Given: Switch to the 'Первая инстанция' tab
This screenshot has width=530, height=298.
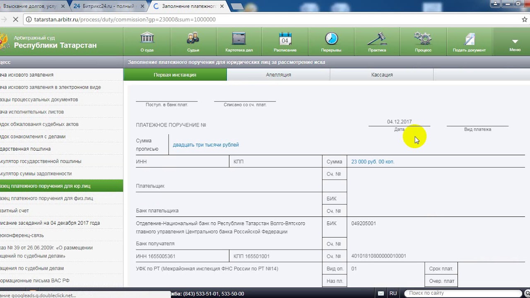Looking at the screenshot, I should [175, 75].
